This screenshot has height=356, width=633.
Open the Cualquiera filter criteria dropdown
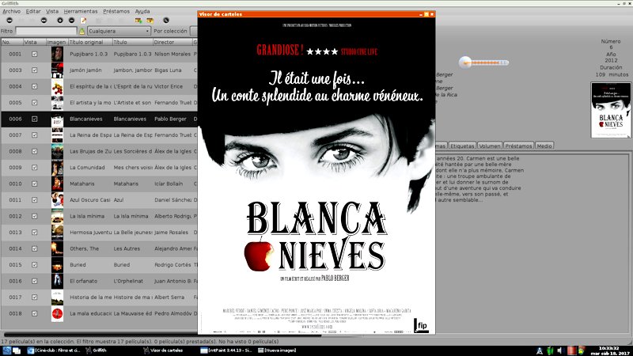119,31
